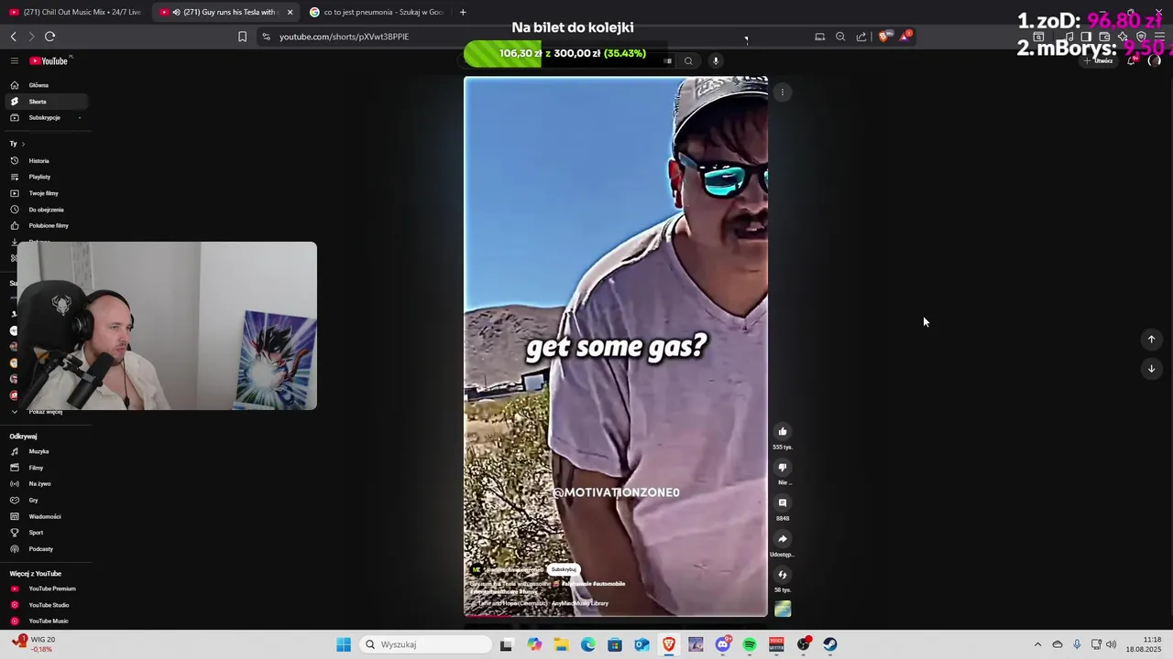The height and width of the screenshot is (659, 1173).
Task: Open the YouTube hamburger guide menu
Action: coord(15,60)
